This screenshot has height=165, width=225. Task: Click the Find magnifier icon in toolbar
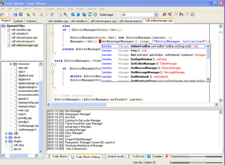tap(59, 15)
